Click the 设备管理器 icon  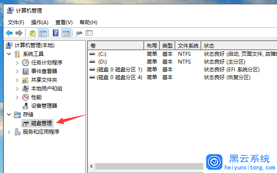click(25, 106)
